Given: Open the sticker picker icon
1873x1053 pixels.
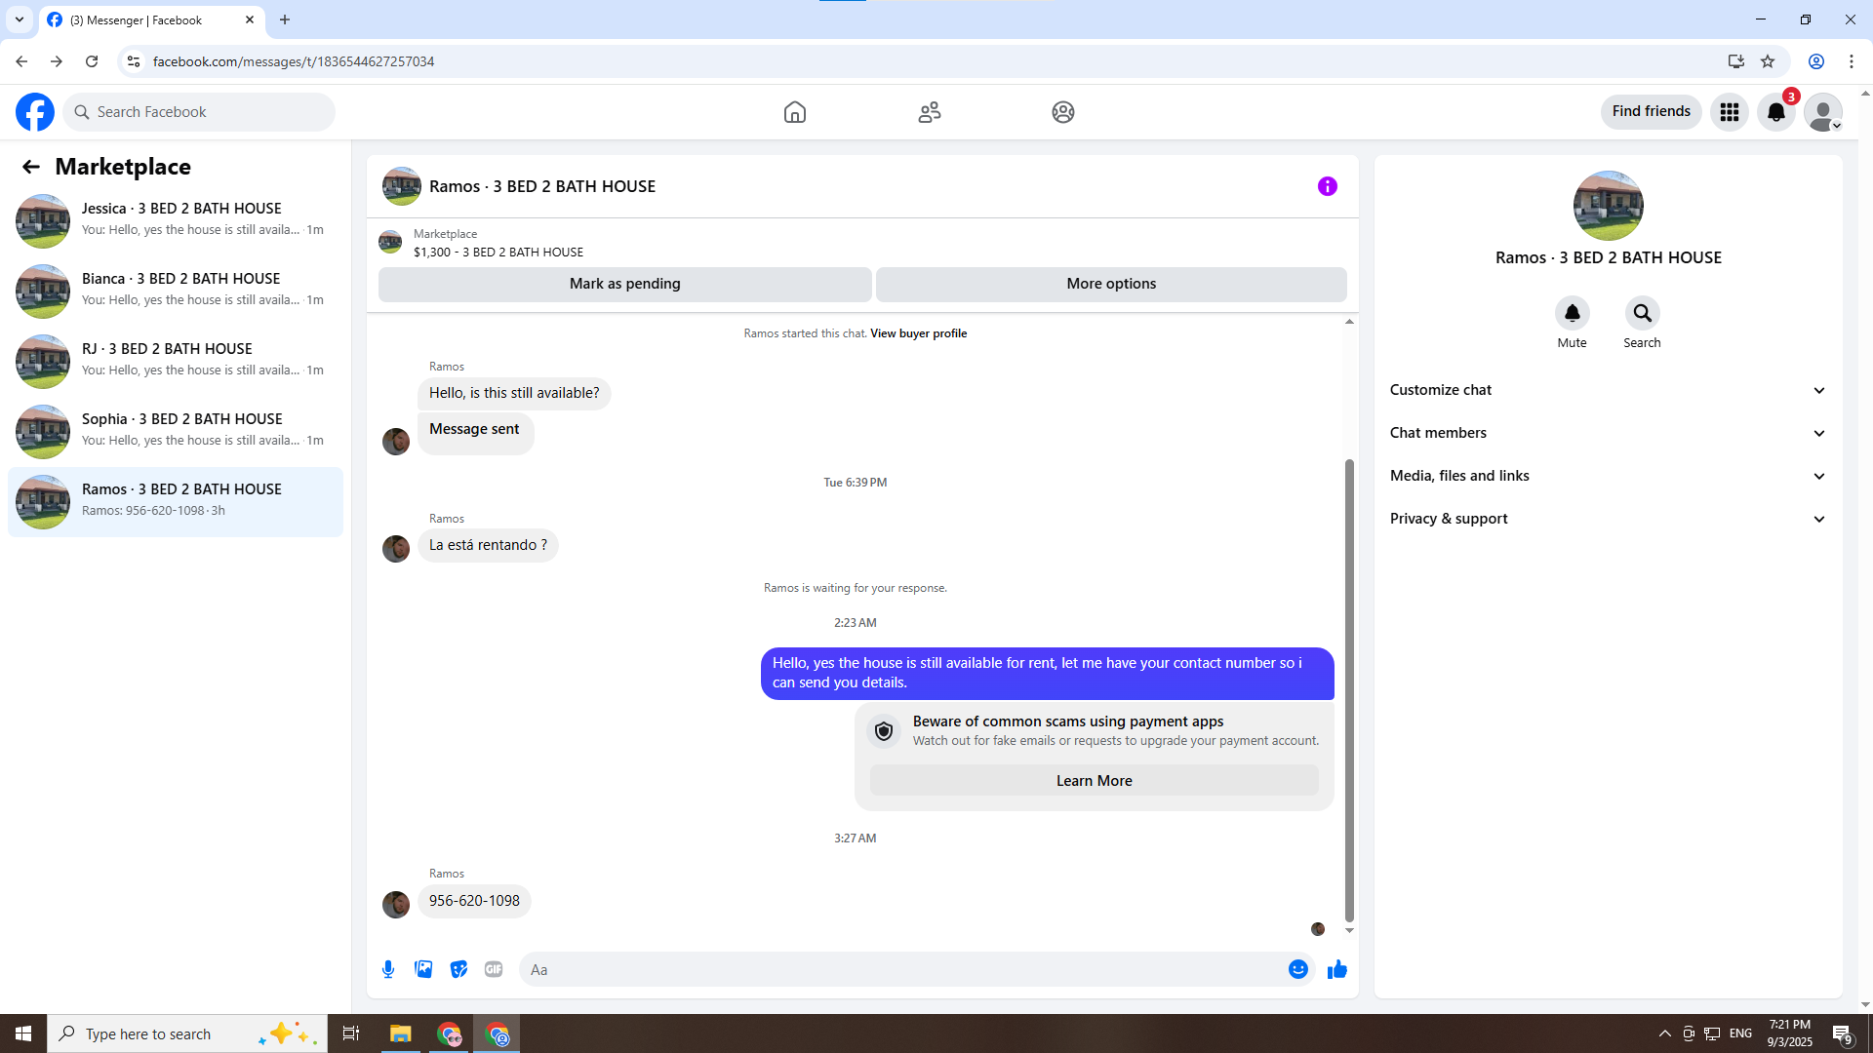Looking at the screenshot, I should pyautogui.click(x=458, y=969).
